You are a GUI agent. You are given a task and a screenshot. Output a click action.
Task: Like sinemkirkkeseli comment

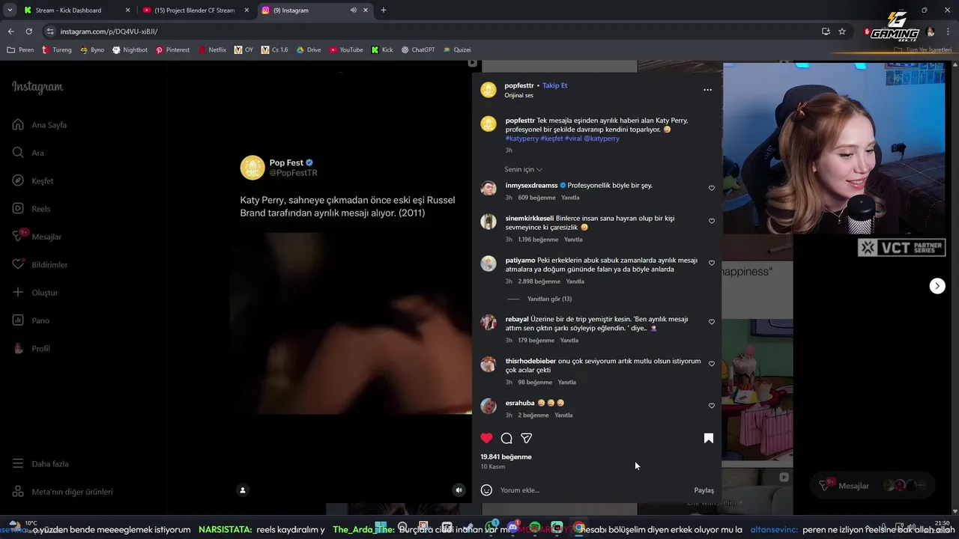tap(712, 221)
